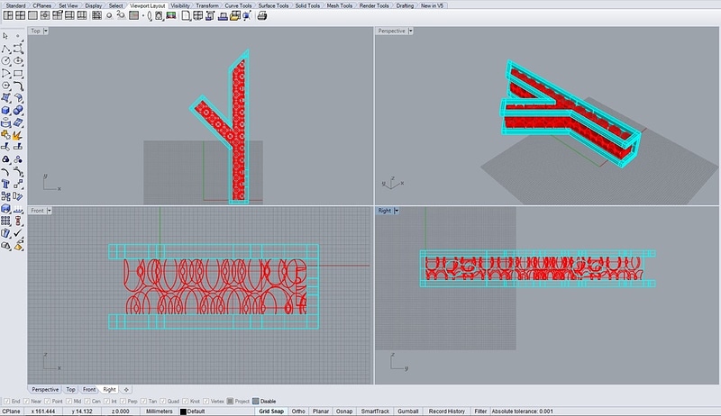Toggle the Vertex osnap checkbox

[x=205, y=402]
